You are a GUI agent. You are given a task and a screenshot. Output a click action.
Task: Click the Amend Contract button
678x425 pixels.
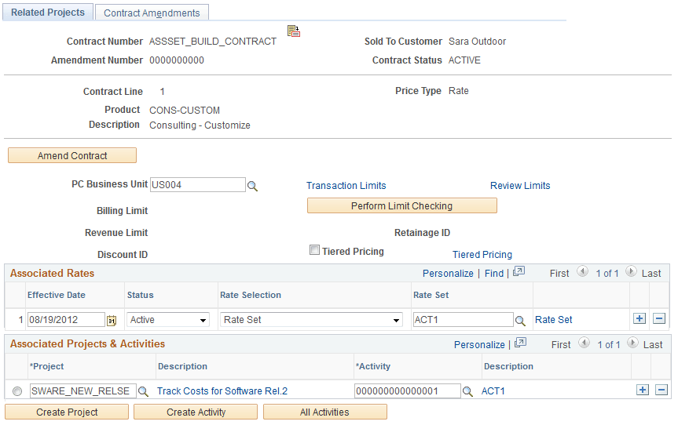pyautogui.click(x=72, y=155)
